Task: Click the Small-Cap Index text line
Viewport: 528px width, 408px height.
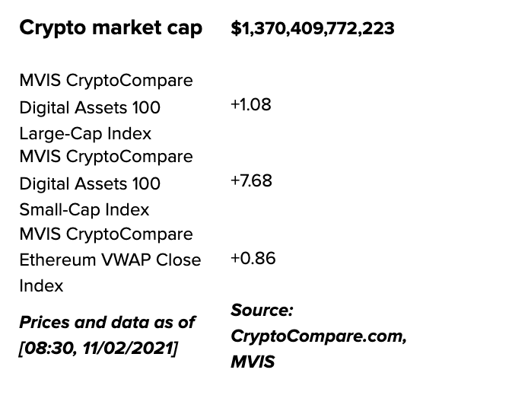Action: (x=84, y=209)
